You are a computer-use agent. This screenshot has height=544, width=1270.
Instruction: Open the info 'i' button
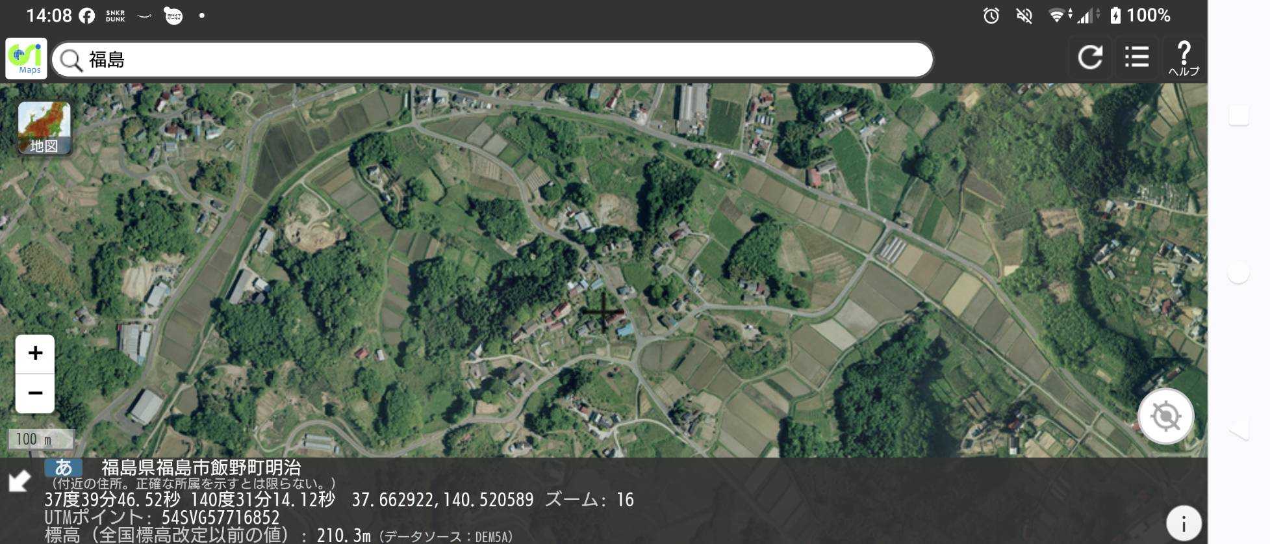click(x=1184, y=523)
